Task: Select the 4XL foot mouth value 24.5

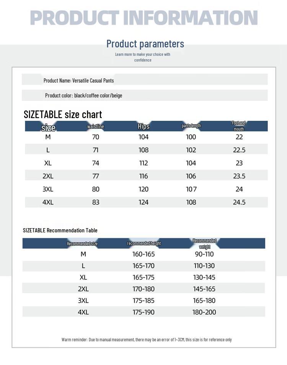Action: coord(239,202)
